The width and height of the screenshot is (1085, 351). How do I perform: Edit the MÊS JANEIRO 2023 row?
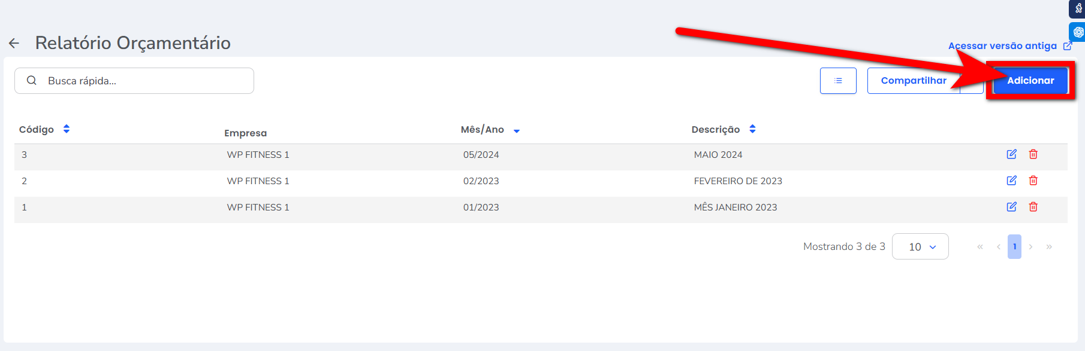click(1011, 207)
